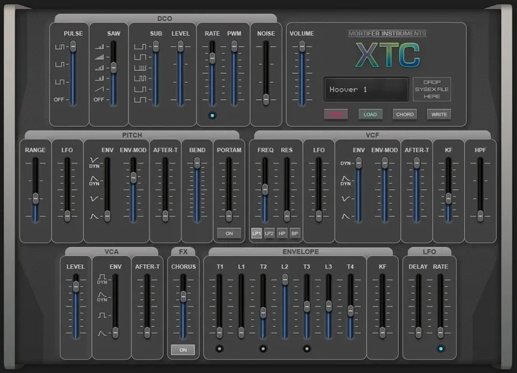Click the pink button left of LOAD
517x373 pixels.
coord(336,114)
